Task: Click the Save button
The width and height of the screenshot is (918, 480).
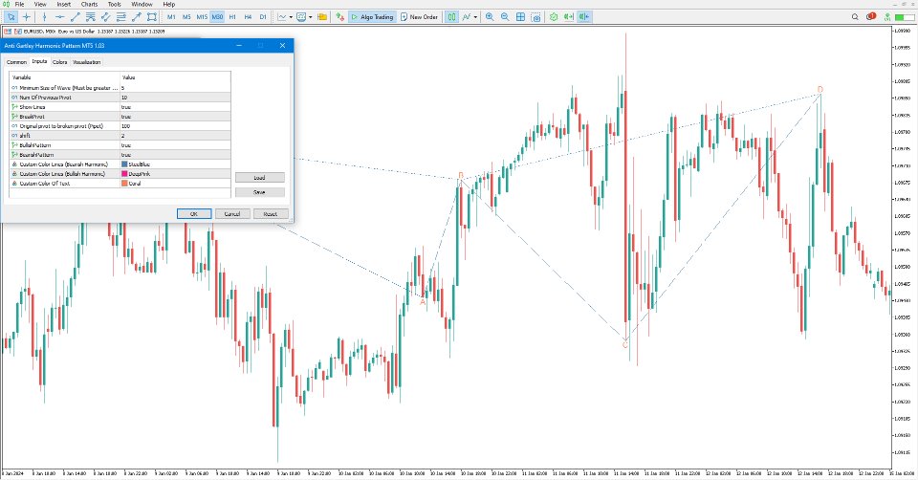Action: [x=260, y=192]
